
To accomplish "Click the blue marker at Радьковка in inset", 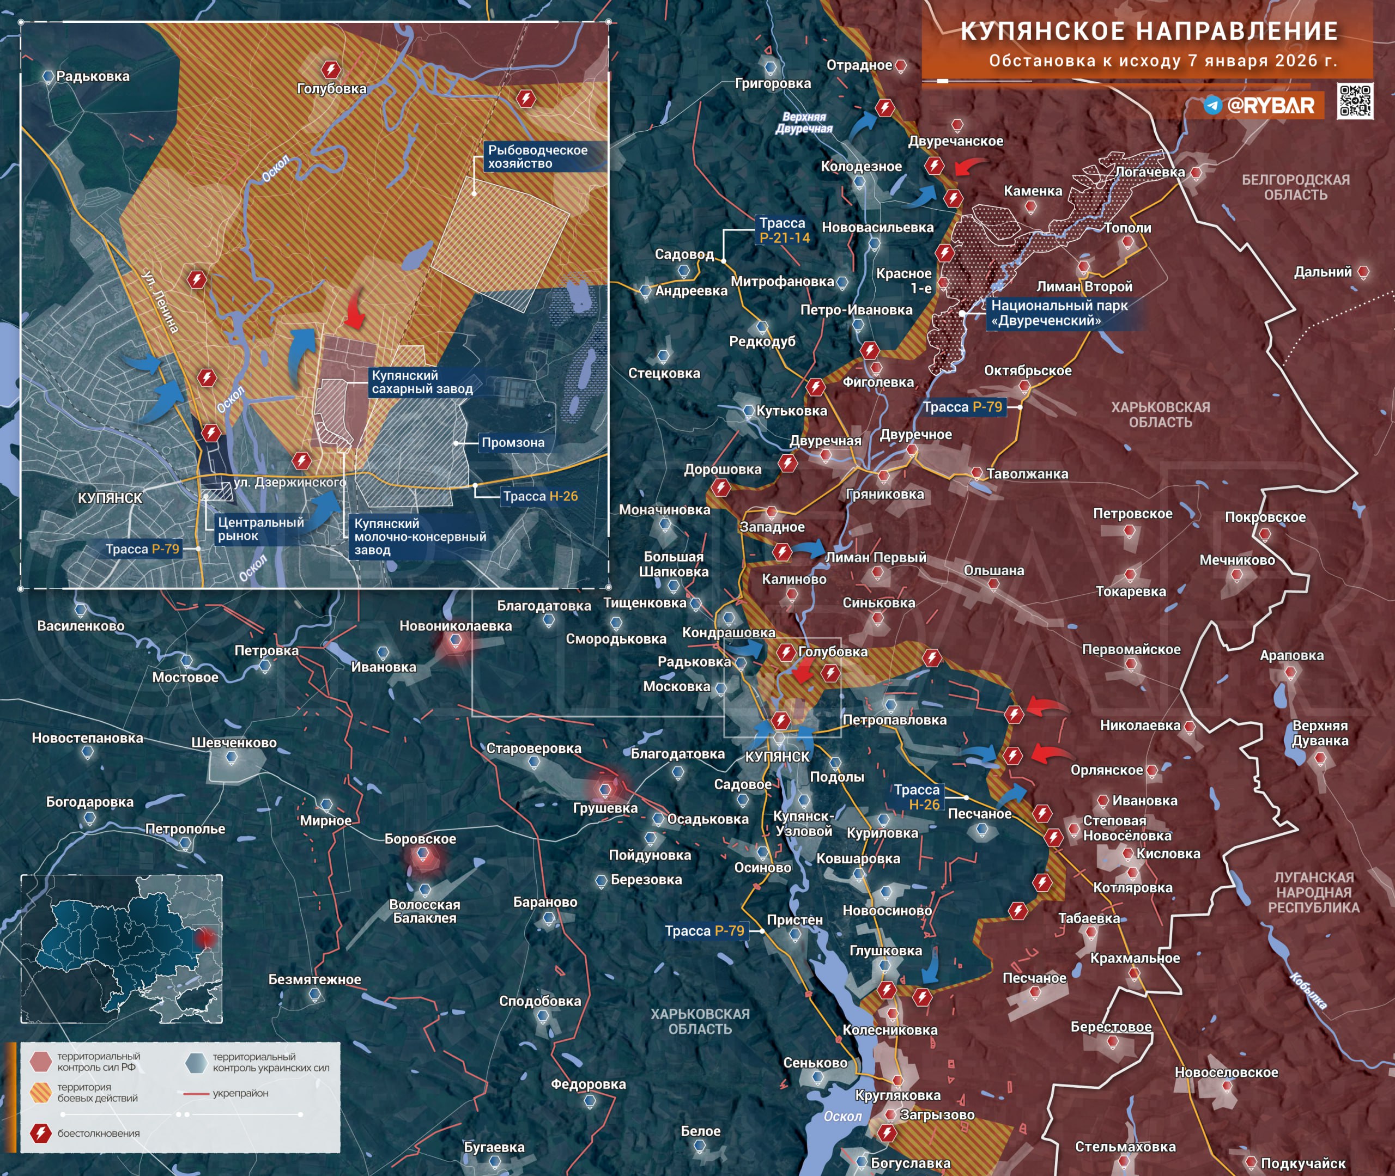I will pos(48,77).
